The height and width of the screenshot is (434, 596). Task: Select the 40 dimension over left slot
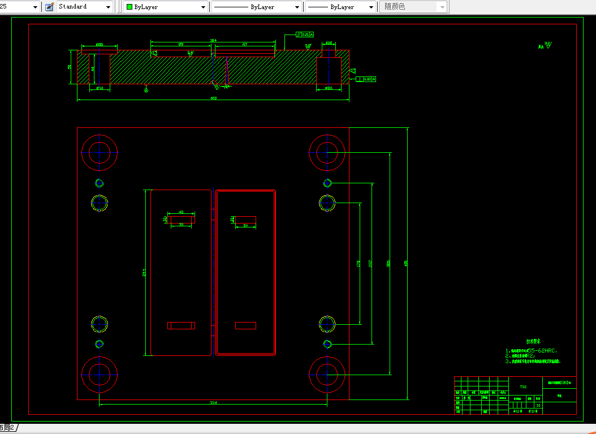pyautogui.click(x=181, y=212)
